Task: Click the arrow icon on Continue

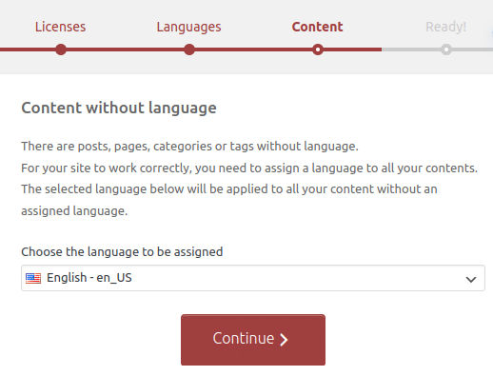Action: coord(284,340)
